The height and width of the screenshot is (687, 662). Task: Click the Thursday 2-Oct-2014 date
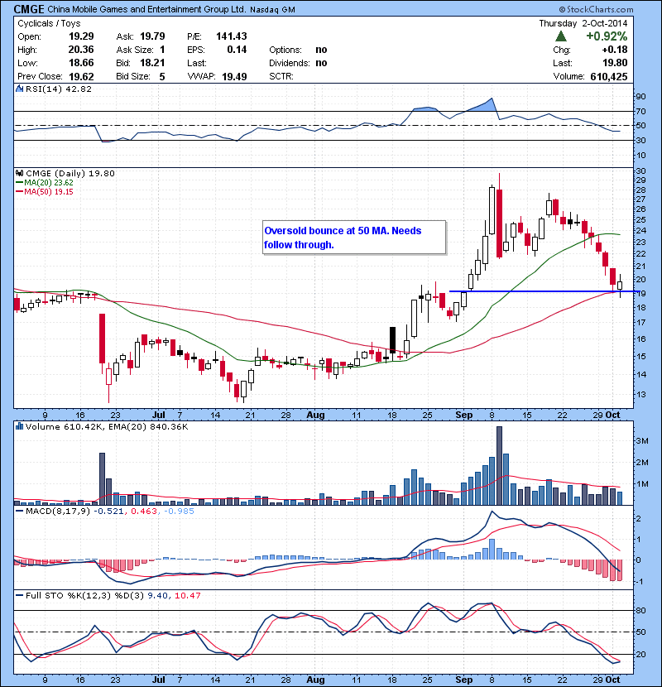[x=583, y=23]
